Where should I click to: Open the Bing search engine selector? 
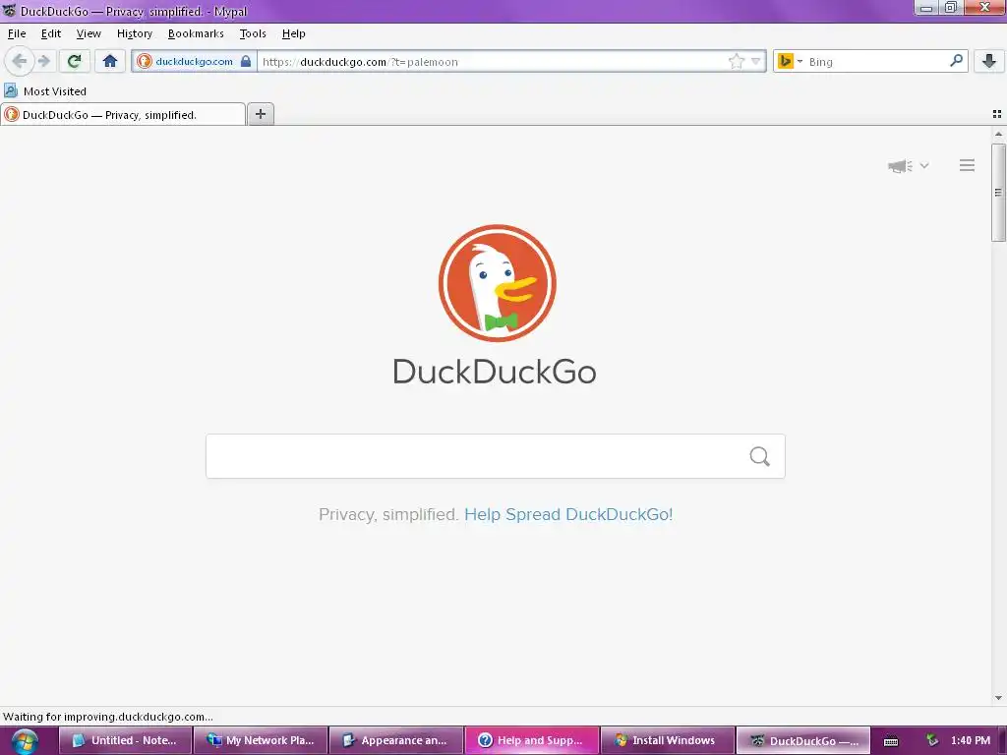pos(790,62)
